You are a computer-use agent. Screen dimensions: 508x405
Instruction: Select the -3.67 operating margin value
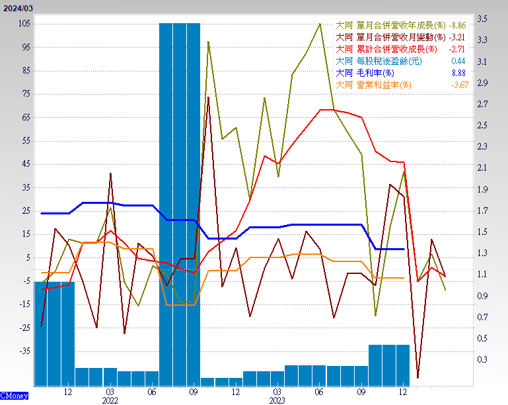pyautogui.click(x=458, y=85)
